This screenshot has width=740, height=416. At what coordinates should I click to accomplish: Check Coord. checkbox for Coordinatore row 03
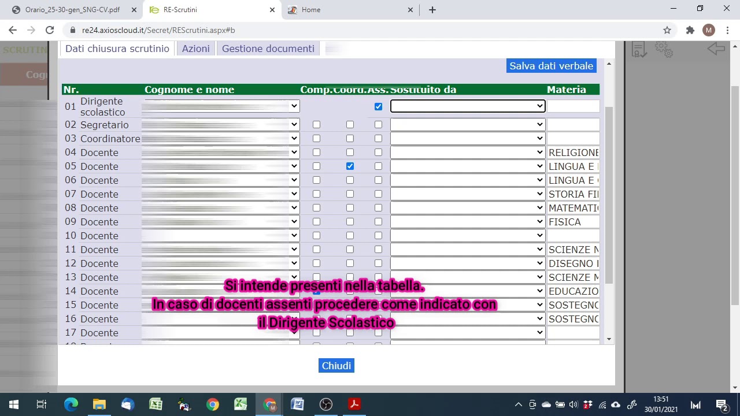tap(350, 139)
